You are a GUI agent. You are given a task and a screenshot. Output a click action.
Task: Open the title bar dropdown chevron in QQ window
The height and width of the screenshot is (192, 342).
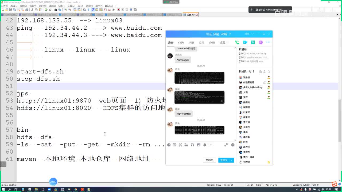(x=253, y=34)
